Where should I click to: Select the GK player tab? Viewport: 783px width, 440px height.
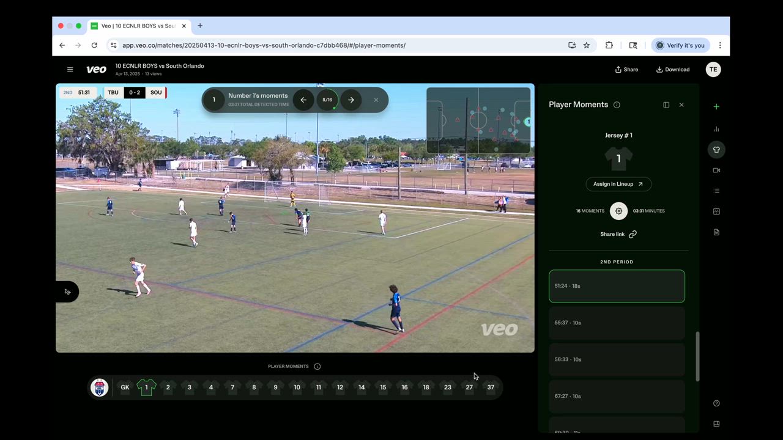click(125, 387)
